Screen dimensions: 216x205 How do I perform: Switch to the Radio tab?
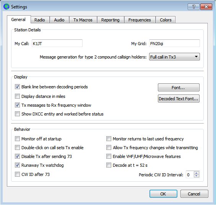click(40, 20)
